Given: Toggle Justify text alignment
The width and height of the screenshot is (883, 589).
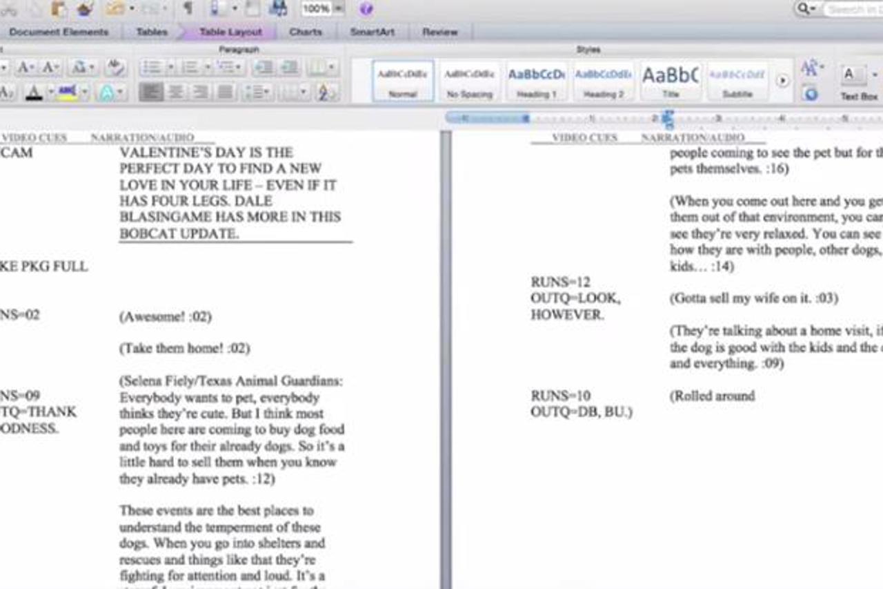Looking at the screenshot, I should (x=225, y=92).
